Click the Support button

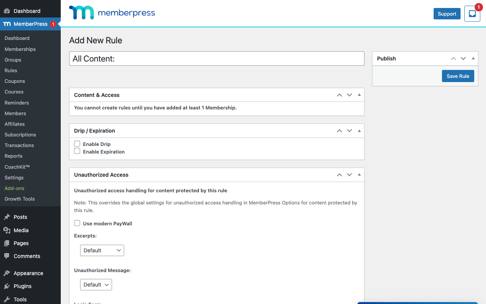coord(447,14)
